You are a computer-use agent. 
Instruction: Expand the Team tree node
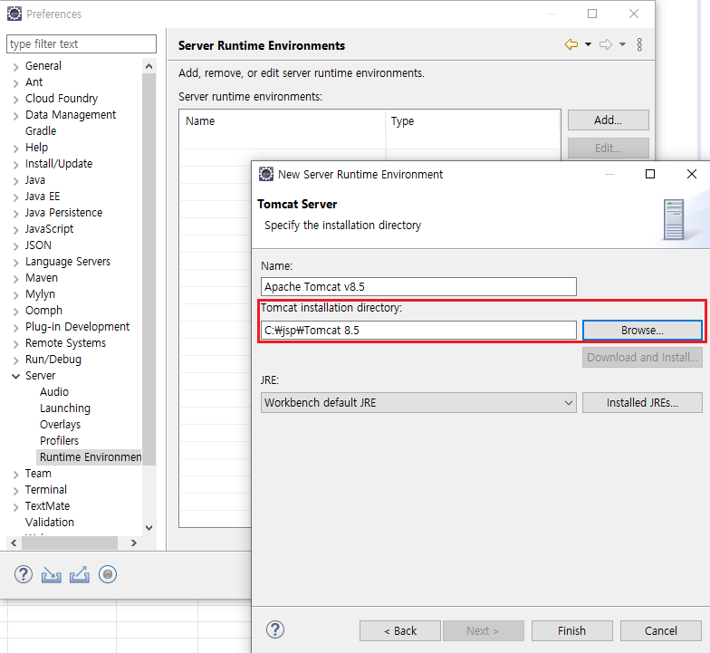tap(16, 475)
